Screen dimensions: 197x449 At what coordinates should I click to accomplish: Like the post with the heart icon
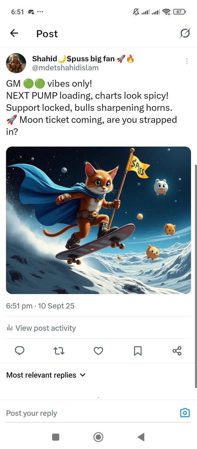tap(98, 351)
